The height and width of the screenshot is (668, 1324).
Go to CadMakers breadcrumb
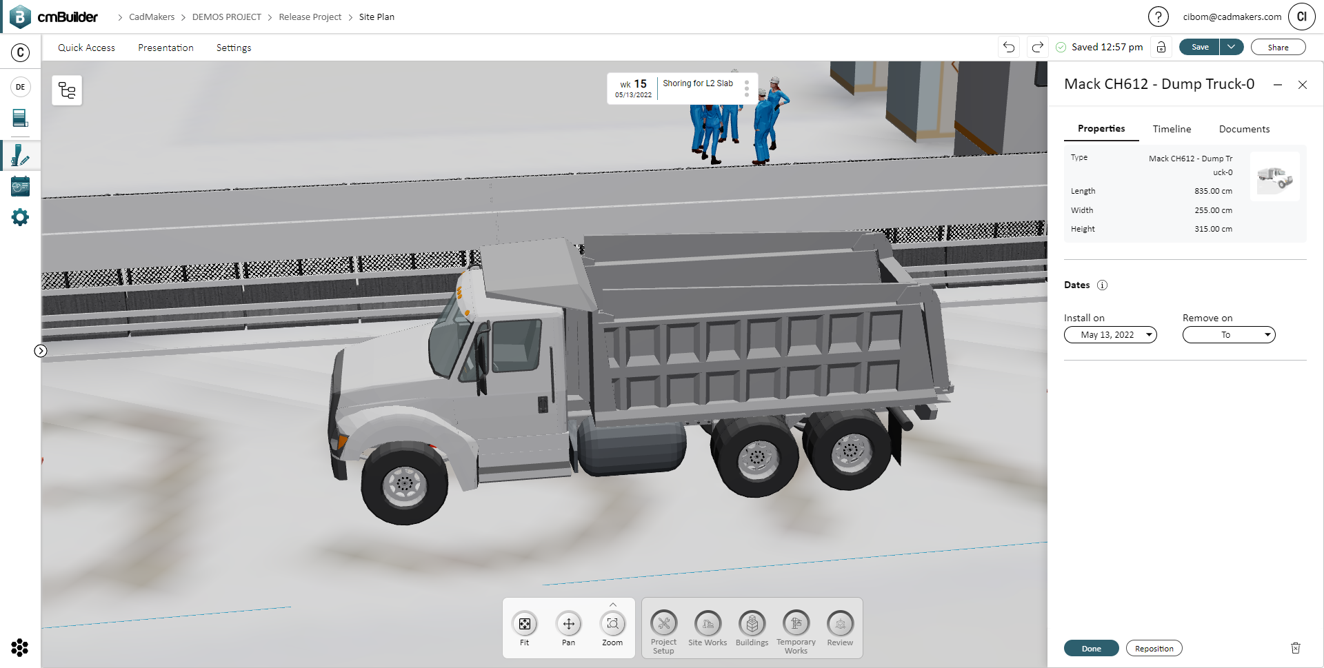point(152,17)
